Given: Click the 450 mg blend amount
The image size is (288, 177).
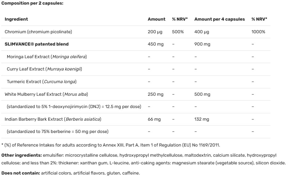Looking at the screenshot, I should tap(156, 44).
